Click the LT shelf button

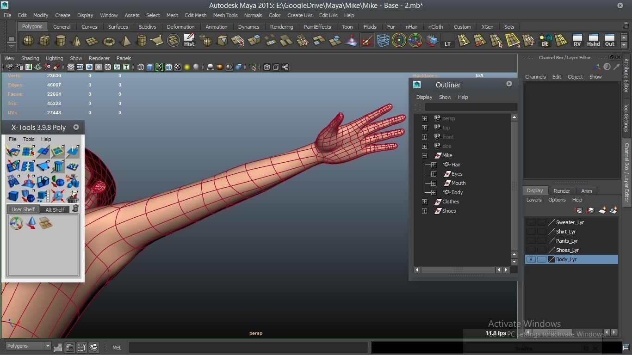[x=447, y=41]
